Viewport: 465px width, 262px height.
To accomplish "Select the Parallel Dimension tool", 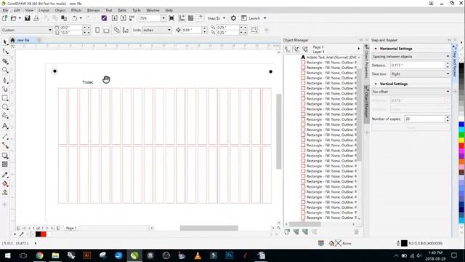I will [5, 137].
